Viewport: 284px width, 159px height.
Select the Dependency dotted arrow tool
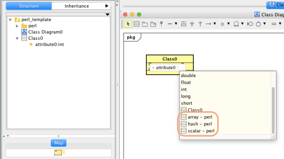click(209, 24)
